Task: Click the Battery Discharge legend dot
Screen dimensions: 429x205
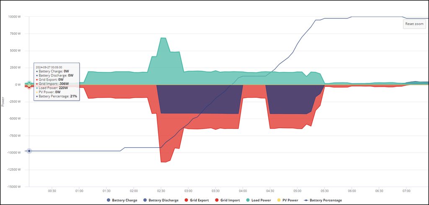Action: (145, 200)
